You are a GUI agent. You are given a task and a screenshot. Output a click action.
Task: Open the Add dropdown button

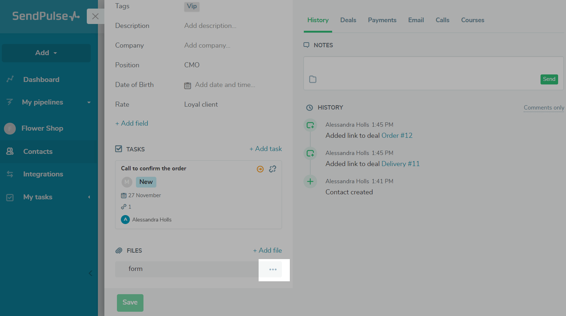click(46, 53)
